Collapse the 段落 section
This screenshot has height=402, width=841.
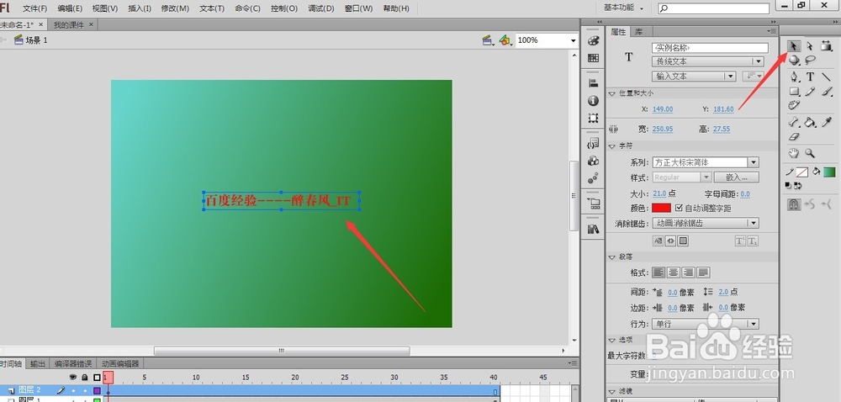(612, 257)
